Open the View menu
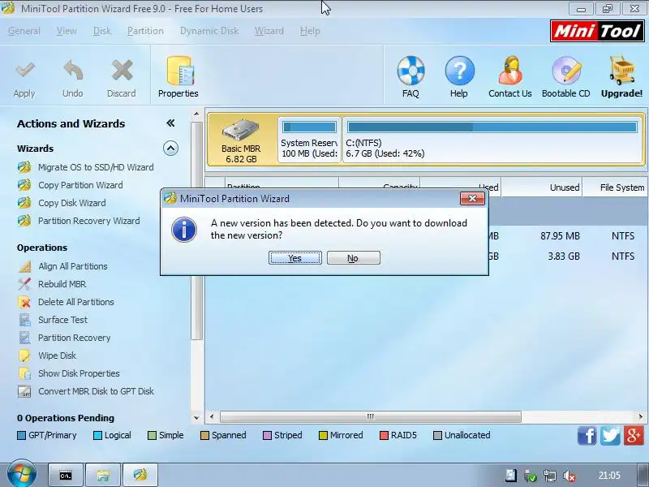This screenshot has height=487, width=649. point(67,31)
